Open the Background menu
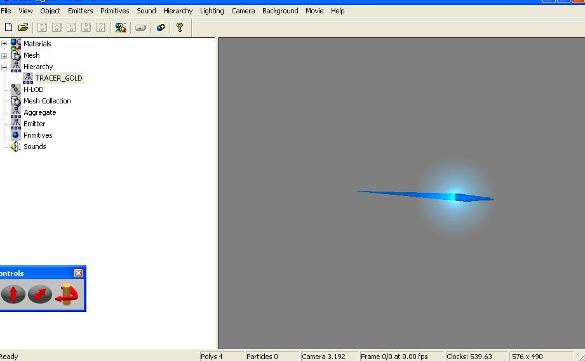 [x=280, y=11]
